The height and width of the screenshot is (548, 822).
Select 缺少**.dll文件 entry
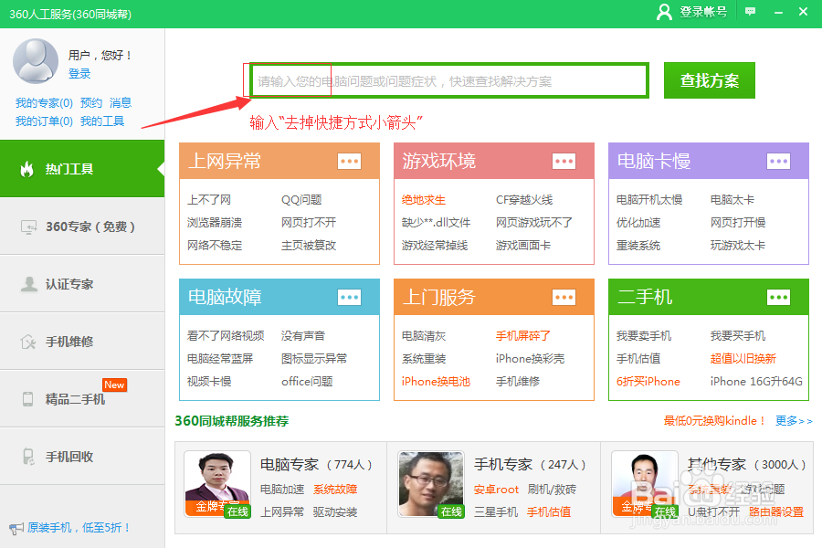coord(437,222)
